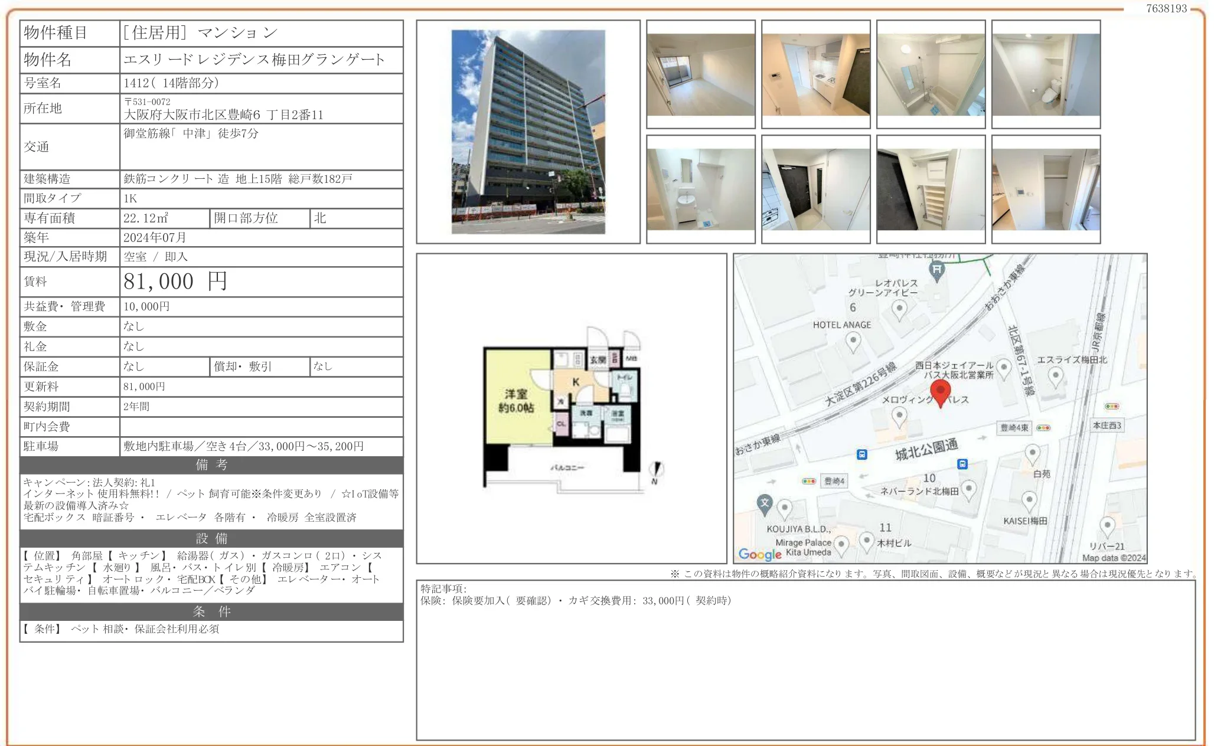Screen dimensions: 1214x746
Task: Click the red property location pin
Action: 940,392
